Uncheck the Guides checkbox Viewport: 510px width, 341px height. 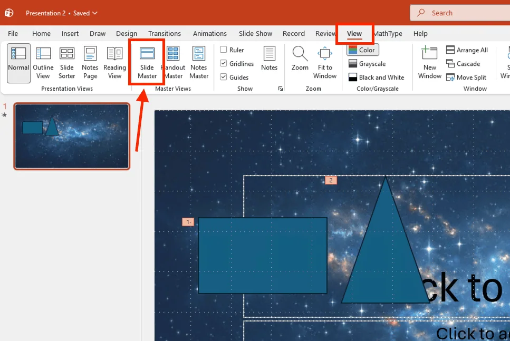click(x=224, y=77)
